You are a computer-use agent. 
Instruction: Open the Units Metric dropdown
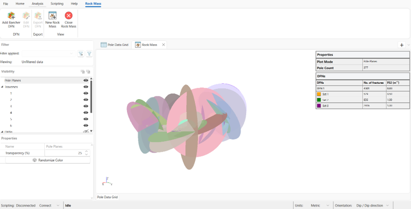319,206
